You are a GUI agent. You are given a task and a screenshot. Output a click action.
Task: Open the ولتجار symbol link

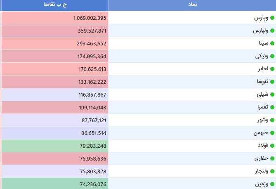262,171
